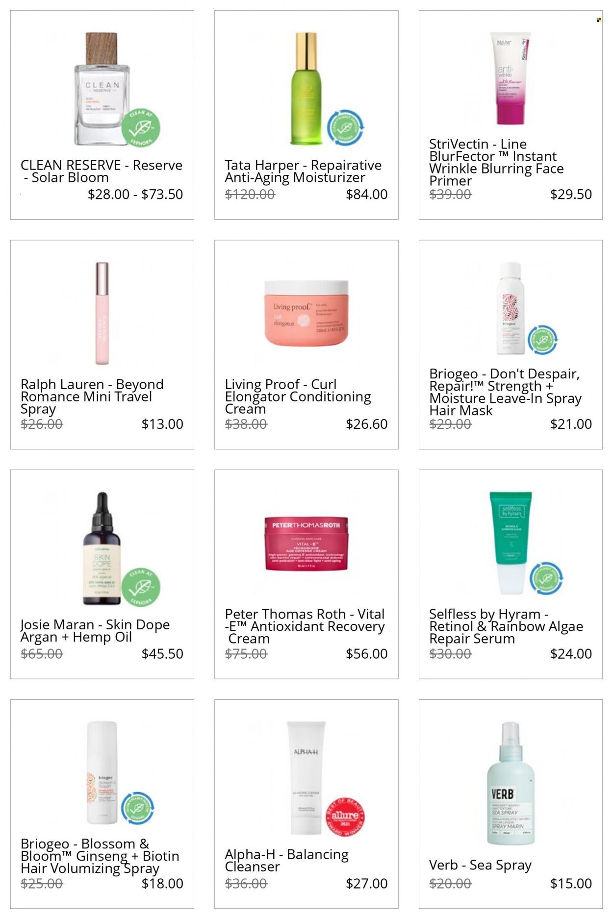Open Alpha-H Balancing Cleanser title link
613x919 pixels.
click(x=286, y=860)
